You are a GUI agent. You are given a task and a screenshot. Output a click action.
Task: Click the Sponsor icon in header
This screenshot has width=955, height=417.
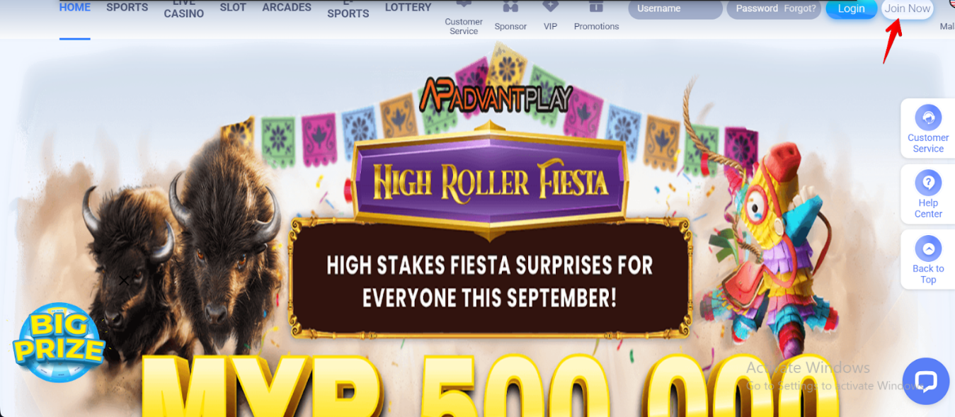(510, 7)
